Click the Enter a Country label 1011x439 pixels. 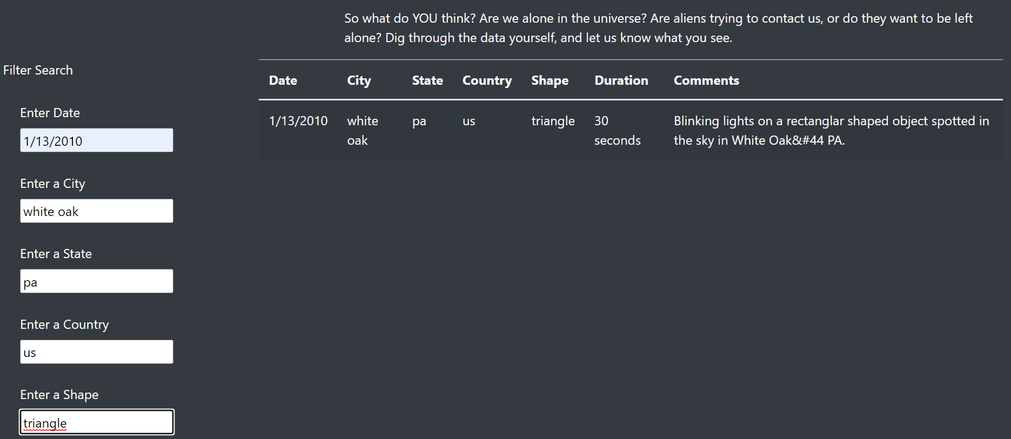[64, 325]
